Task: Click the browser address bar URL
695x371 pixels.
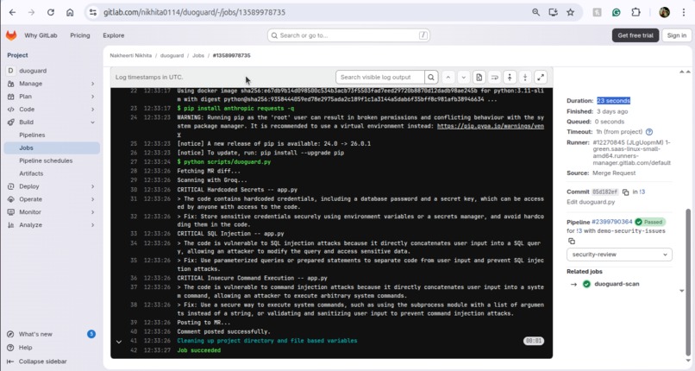Action: click(195, 12)
